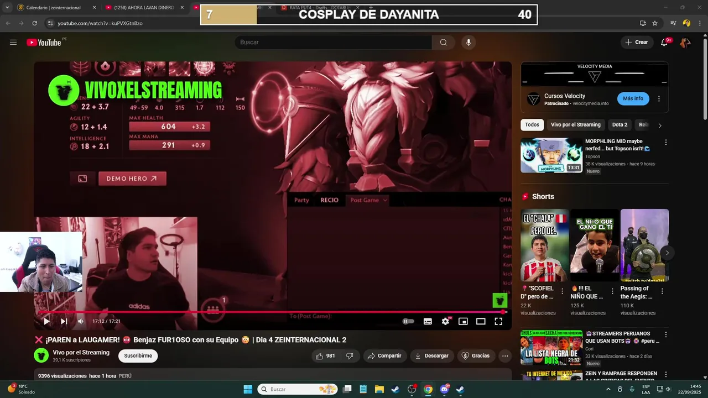Click the Topson channel name
708x398 pixels.
592,156
